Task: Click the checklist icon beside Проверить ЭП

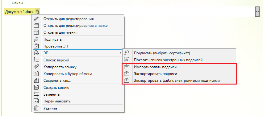Action: point(36,46)
